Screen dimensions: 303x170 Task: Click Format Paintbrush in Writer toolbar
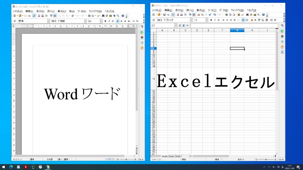[x=72, y=16]
